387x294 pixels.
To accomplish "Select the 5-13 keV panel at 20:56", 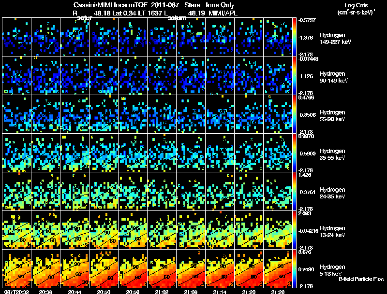I will coord(133,269).
